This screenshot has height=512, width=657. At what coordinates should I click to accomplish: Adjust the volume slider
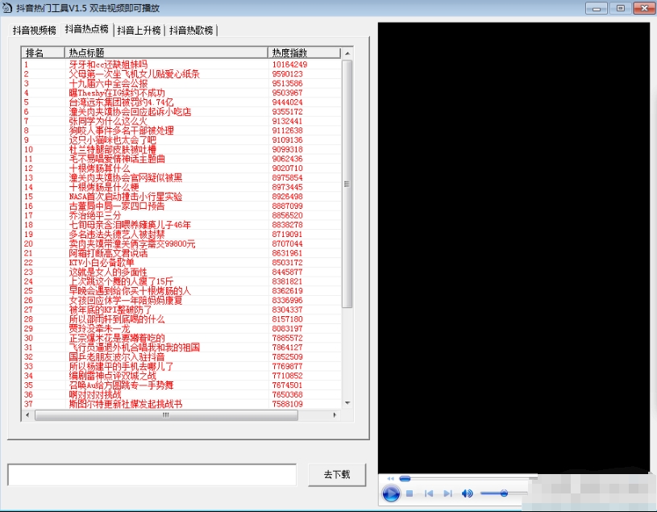click(504, 493)
